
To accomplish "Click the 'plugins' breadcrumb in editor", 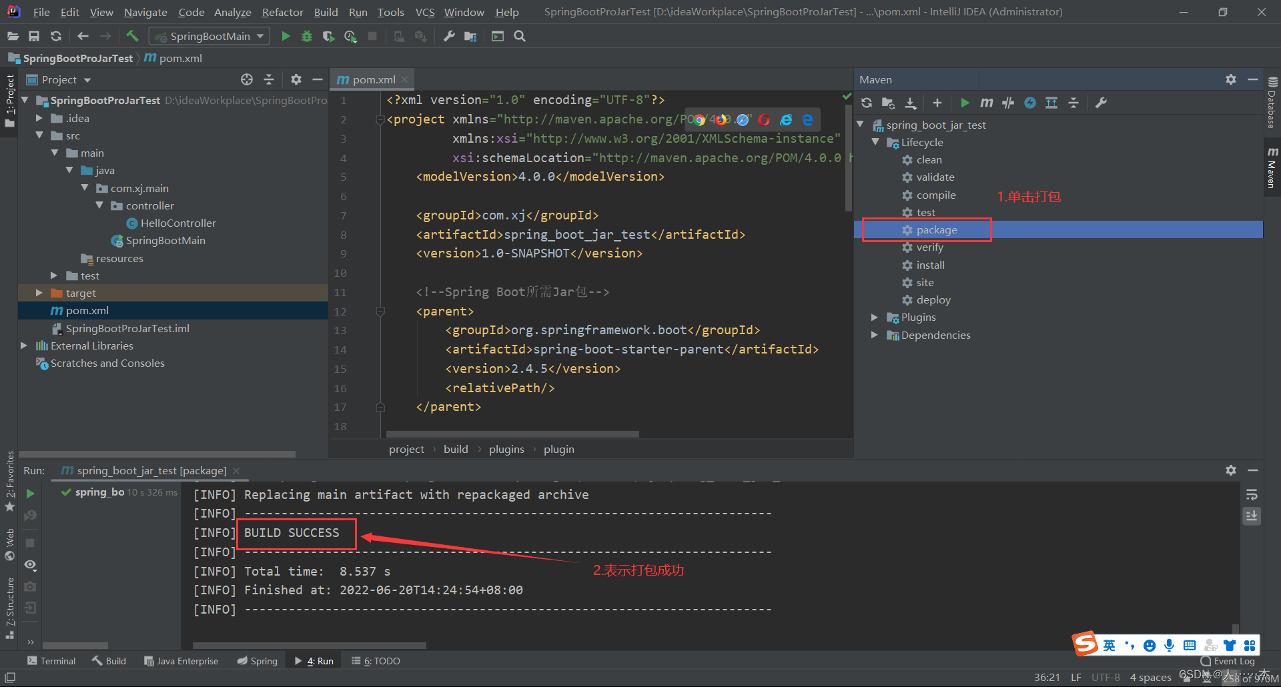I will click(506, 450).
